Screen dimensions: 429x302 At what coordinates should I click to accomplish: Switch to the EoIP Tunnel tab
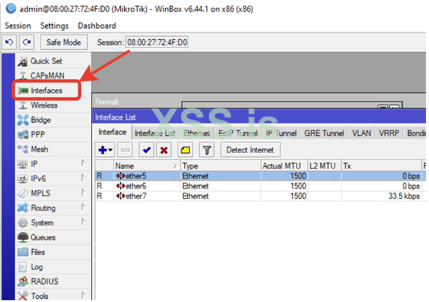(x=238, y=133)
